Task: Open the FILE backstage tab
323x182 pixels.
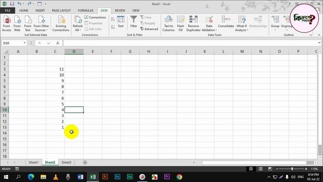Action: coord(8,11)
